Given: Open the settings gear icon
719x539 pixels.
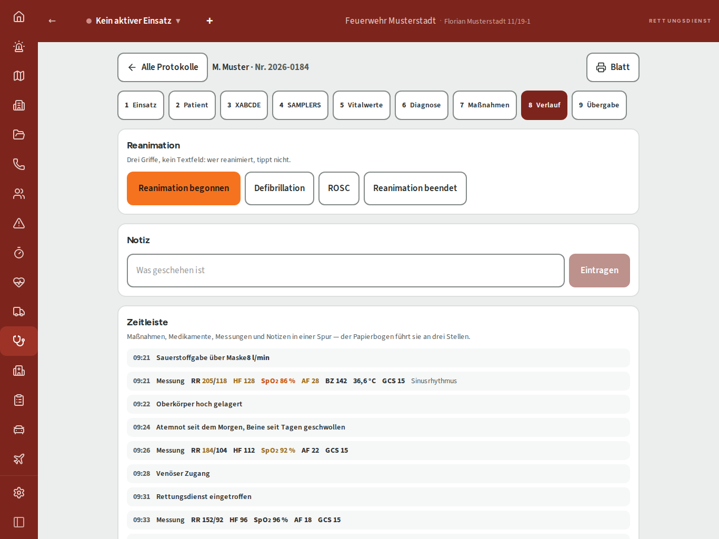Looking at the screenshot, I should 19,493.
